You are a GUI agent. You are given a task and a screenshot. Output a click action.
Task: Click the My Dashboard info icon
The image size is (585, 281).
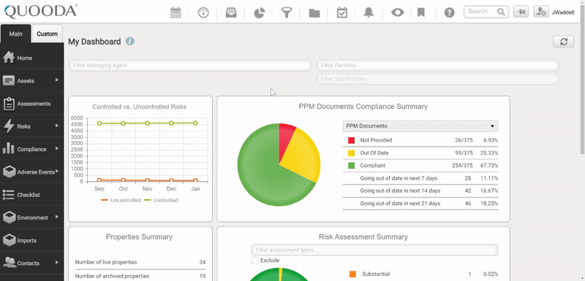click(130, 42)
